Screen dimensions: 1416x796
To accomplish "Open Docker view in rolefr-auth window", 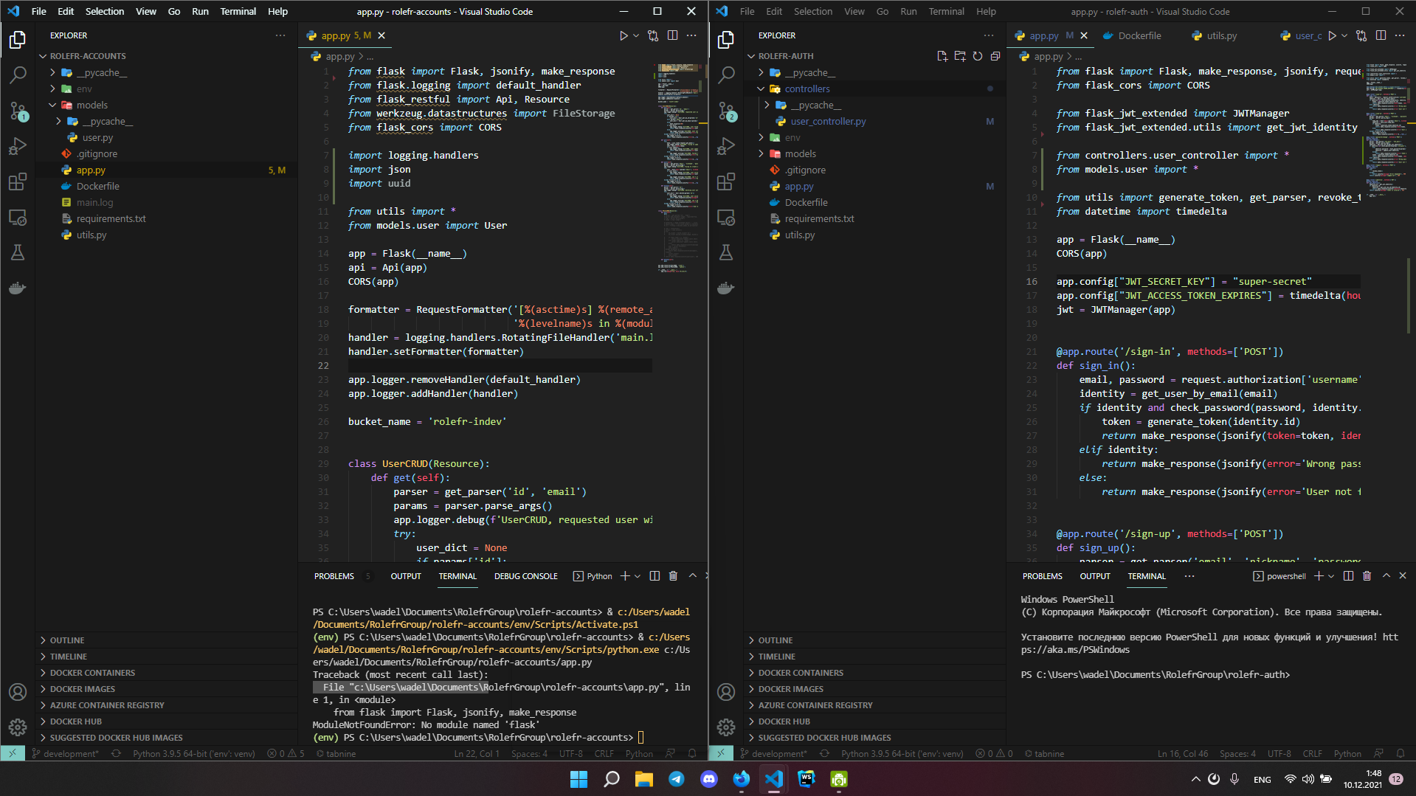I will [726, 288].
